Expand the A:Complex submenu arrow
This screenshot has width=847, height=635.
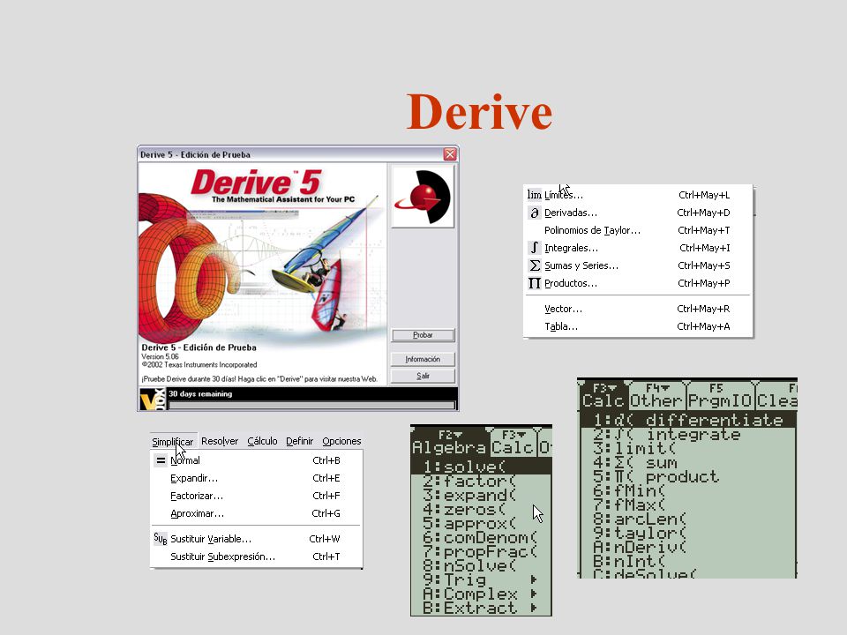tap(534, 594)
